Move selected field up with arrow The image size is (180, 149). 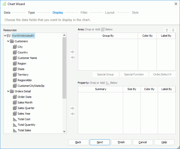[x=167, y=30]
